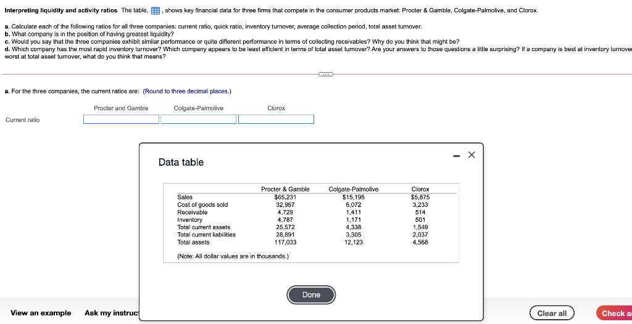Open the data table icon in the question

click(x=155, y=11)
